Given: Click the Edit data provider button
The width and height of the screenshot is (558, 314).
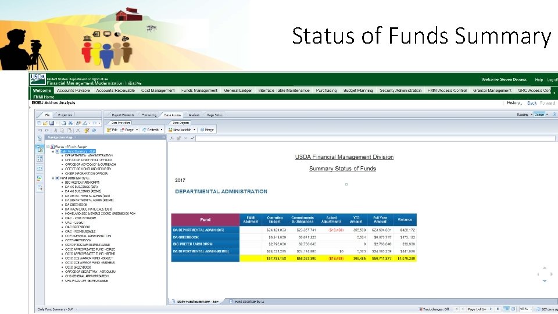Looking at the screenshot, I should click(112, 130).
